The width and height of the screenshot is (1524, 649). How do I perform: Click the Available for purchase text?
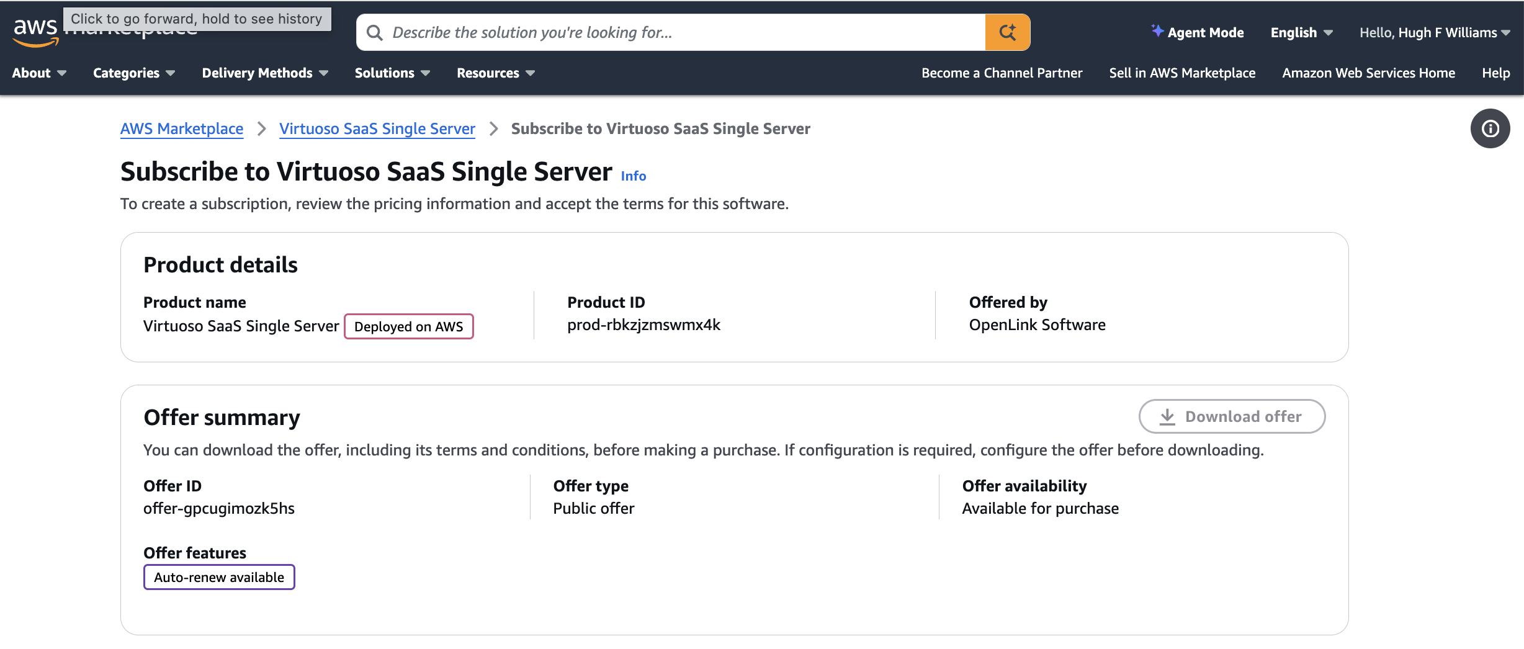pyautogui.click(x=1040, y=508)
